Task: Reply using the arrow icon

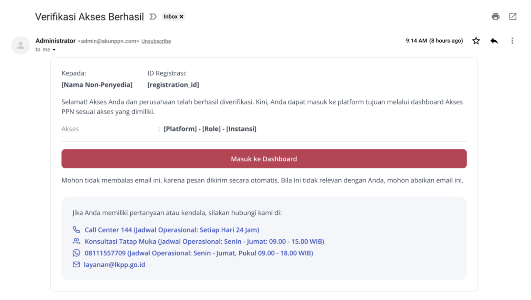Action: tap(494, 41)
